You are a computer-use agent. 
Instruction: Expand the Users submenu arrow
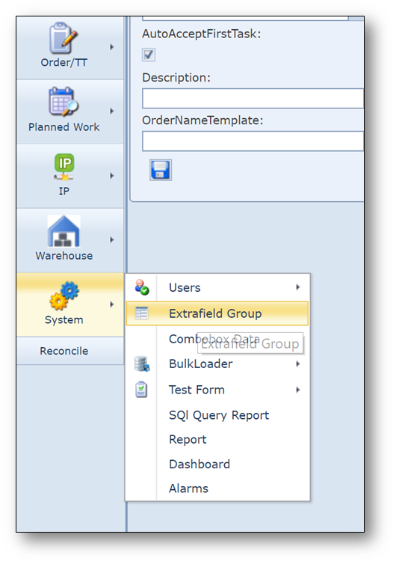tap(298, 287)
